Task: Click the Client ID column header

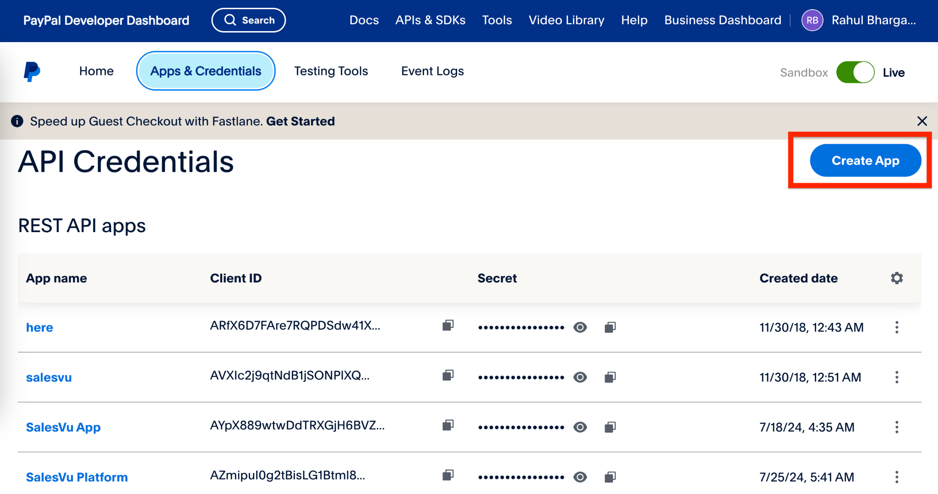Action: tap(236, 278)
